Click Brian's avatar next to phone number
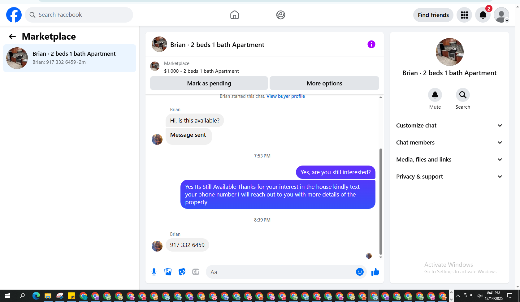 [157, 246]
